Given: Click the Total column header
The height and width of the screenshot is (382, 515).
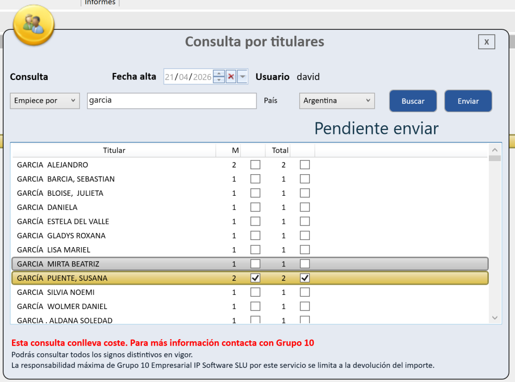Looking at the screenshot, I should pyautogui.click(x=280, y=150).
